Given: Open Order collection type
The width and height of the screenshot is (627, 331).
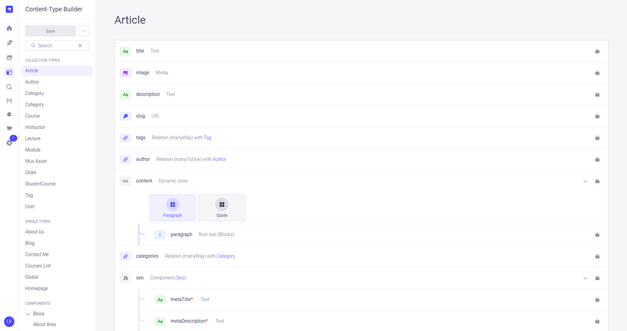Looking at the screenshot, I should coord(31,173).
